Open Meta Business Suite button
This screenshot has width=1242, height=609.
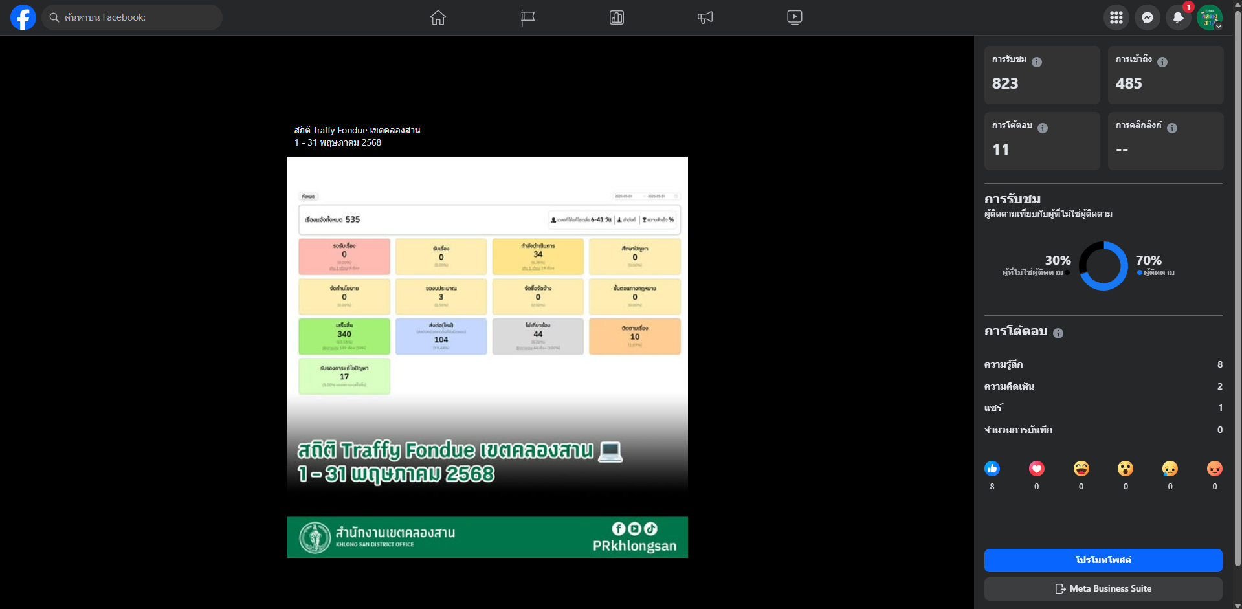click(1103, 589)
